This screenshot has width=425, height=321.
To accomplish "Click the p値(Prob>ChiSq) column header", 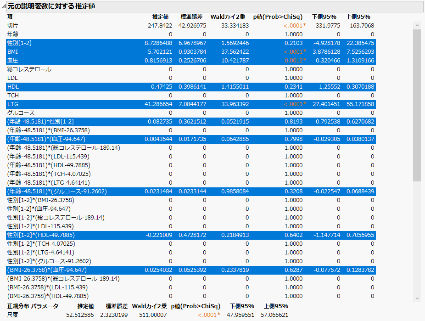I will tap(277, 17).
